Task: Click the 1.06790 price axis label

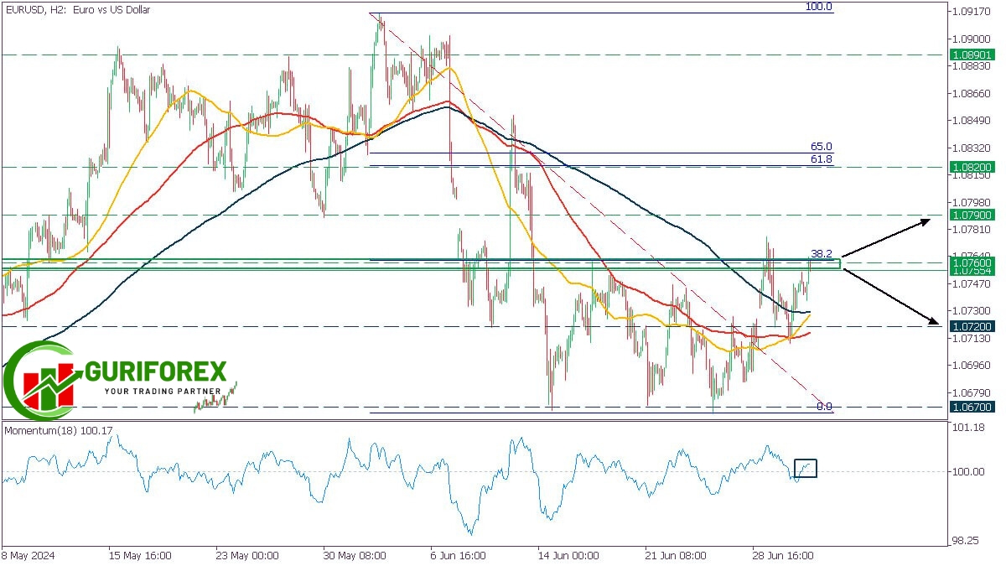Action: 972,392
